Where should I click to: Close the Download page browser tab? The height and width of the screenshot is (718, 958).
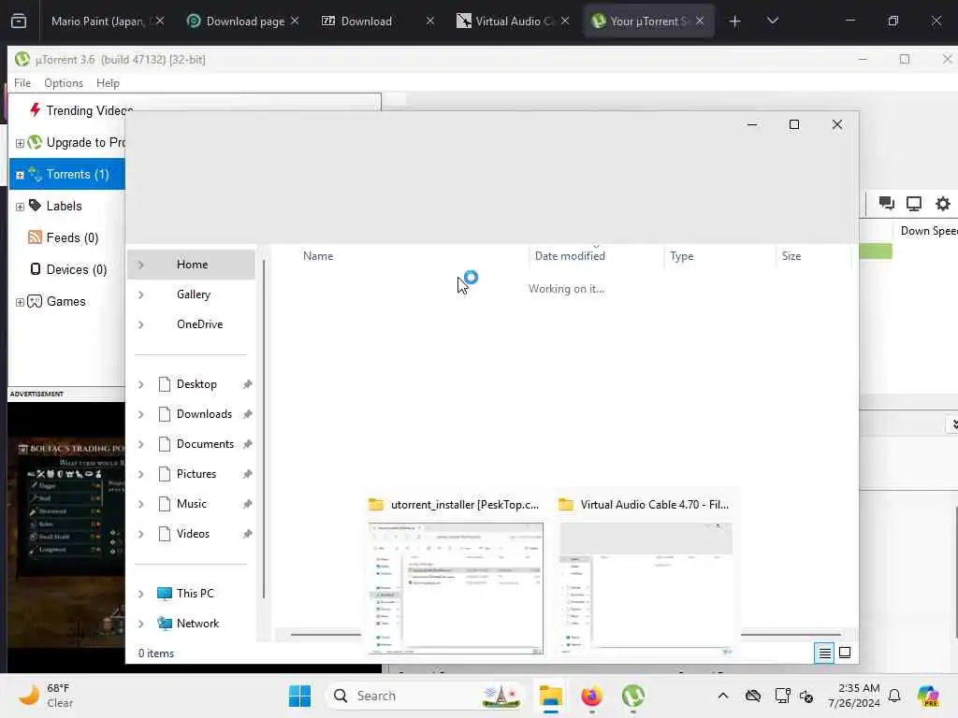(295, 21)
